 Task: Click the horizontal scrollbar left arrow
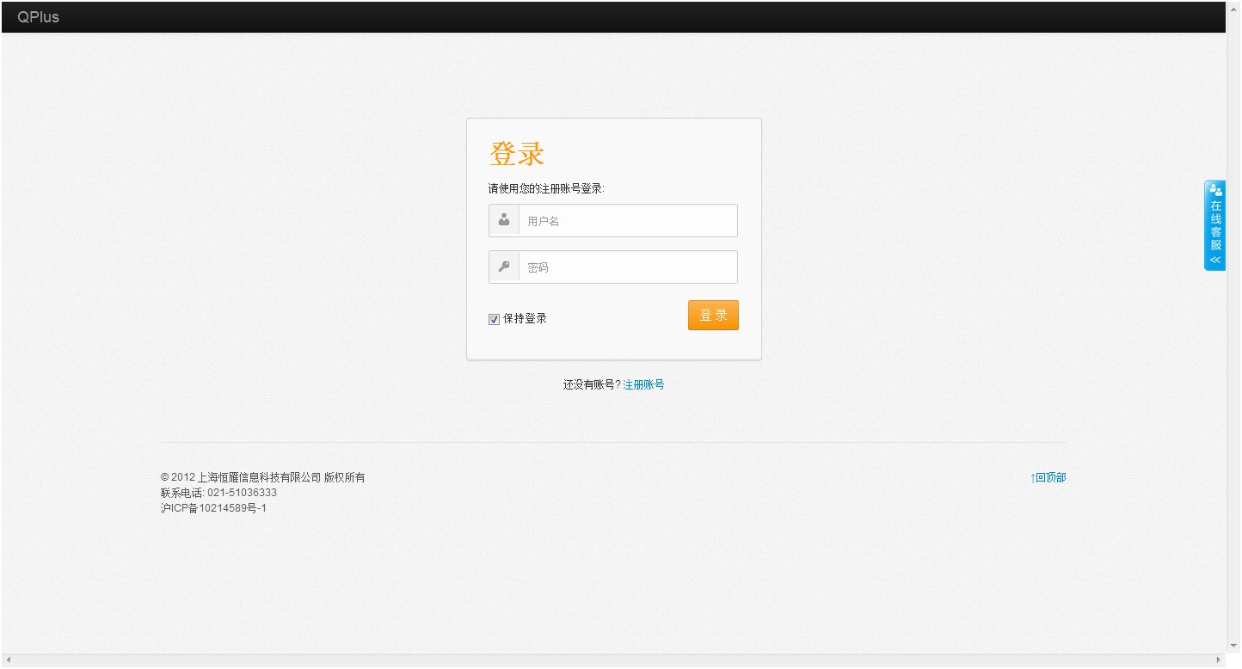point(9,660)
